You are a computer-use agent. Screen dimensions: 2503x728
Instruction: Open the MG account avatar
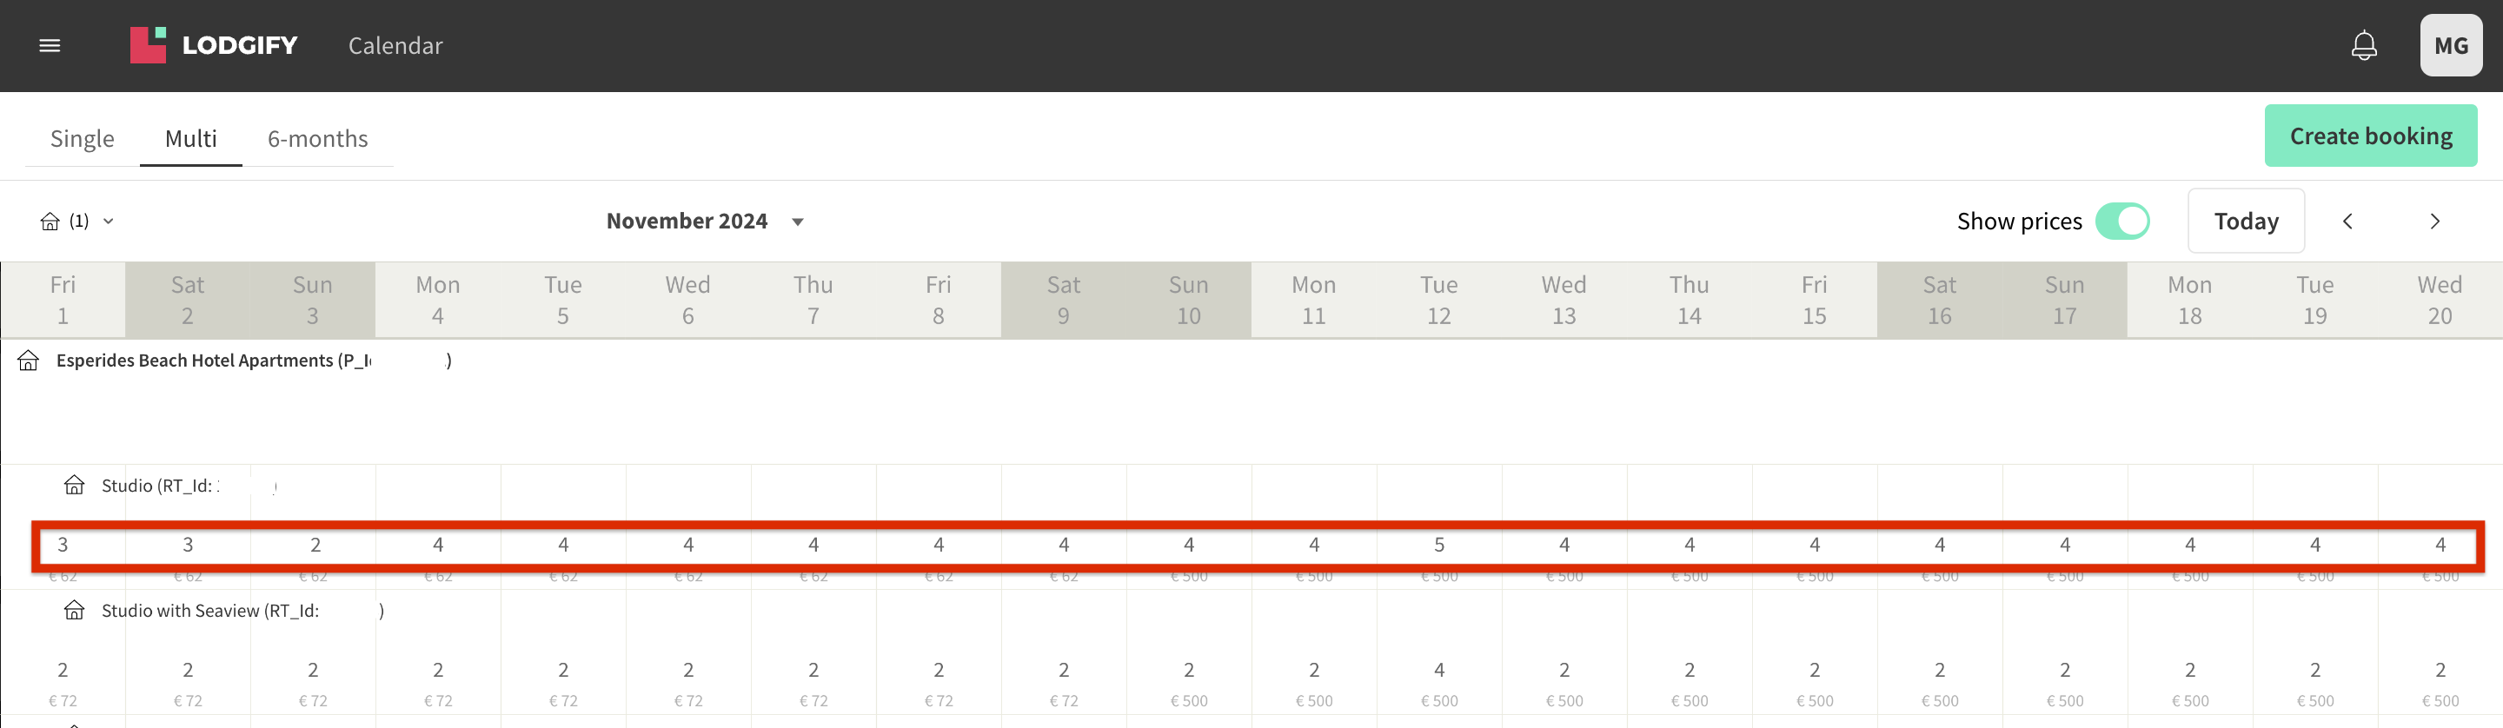2451,44
